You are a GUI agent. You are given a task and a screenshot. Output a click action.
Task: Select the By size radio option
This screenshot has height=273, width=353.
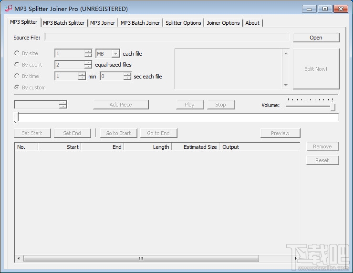pos(26,53)
